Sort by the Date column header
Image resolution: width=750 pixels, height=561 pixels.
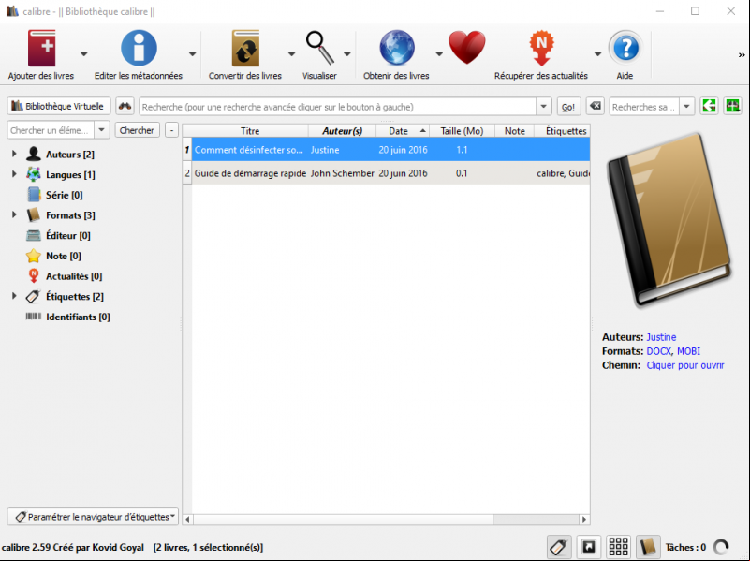coord(403,130)
